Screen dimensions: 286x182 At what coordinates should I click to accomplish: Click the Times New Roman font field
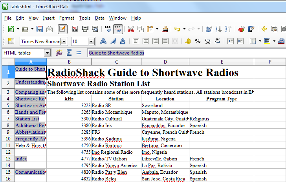pos(40,42)
